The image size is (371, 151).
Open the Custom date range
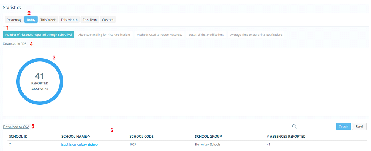108,20
